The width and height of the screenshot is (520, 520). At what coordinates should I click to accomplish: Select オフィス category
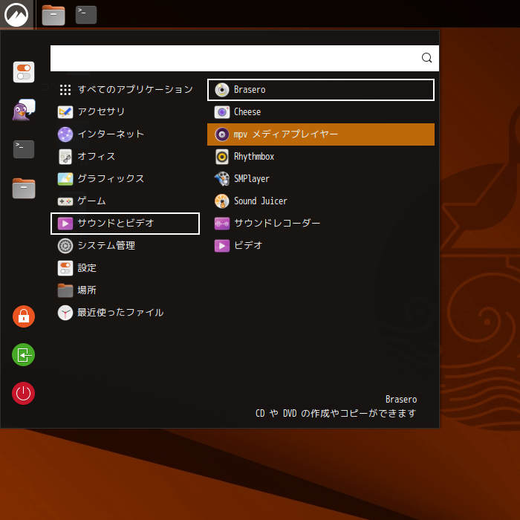point(125,157)
